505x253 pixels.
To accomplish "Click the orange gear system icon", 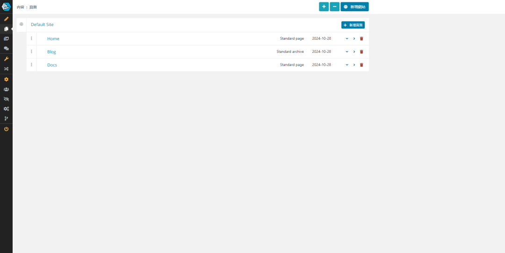I will coord(6,79).
